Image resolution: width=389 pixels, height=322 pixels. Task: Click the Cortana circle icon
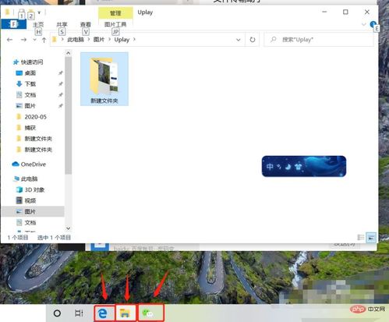pyautogui.click(x=57, y=313)
